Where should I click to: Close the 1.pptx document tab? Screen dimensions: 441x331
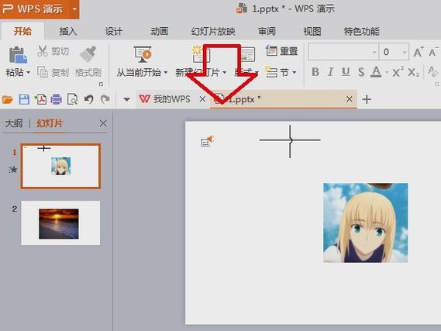pyautogui.click(x=350, y=99)
